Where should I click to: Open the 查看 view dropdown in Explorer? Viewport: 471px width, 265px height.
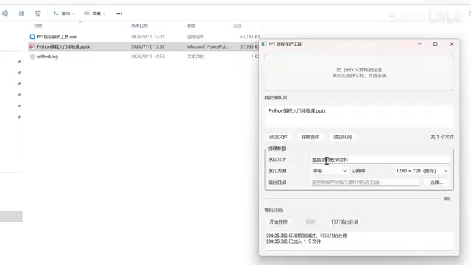95,13
